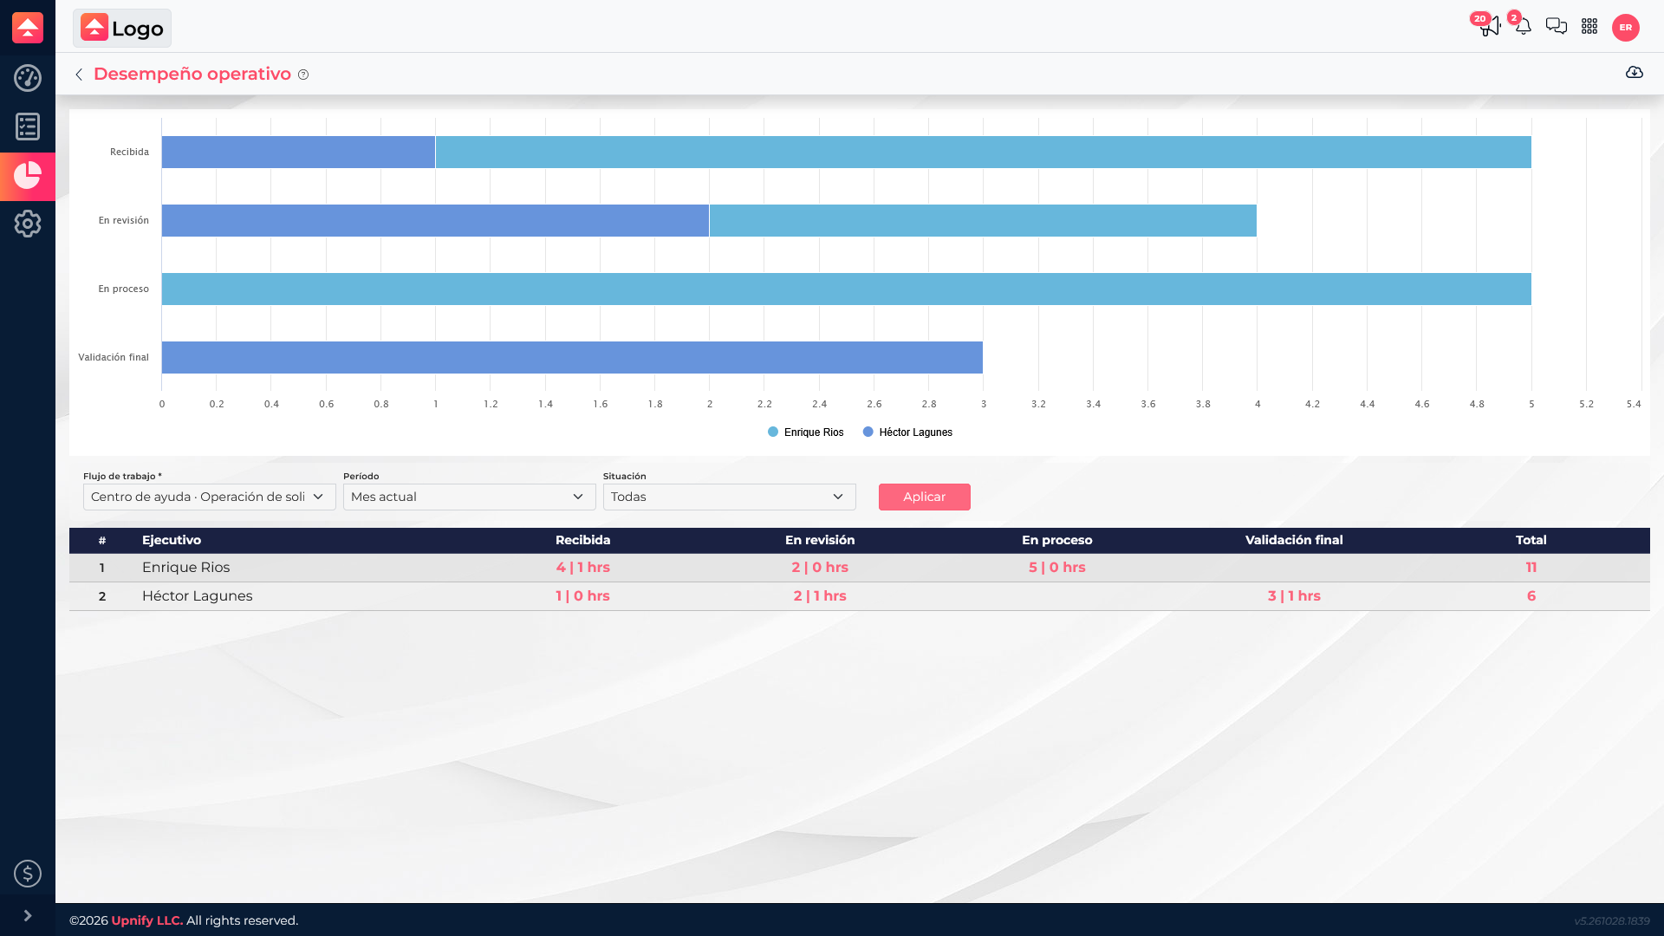
Task: Open Héctor Lagunes Validación final 3 | 1 hrs
Action: click(1294, 596)
